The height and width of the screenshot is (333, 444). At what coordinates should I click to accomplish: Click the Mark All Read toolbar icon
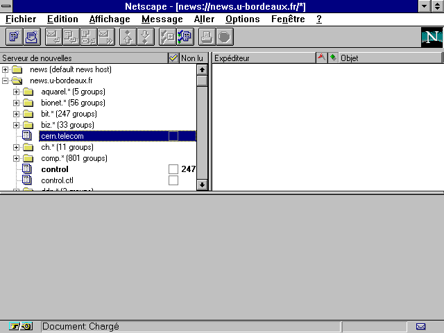pos(185,37)
